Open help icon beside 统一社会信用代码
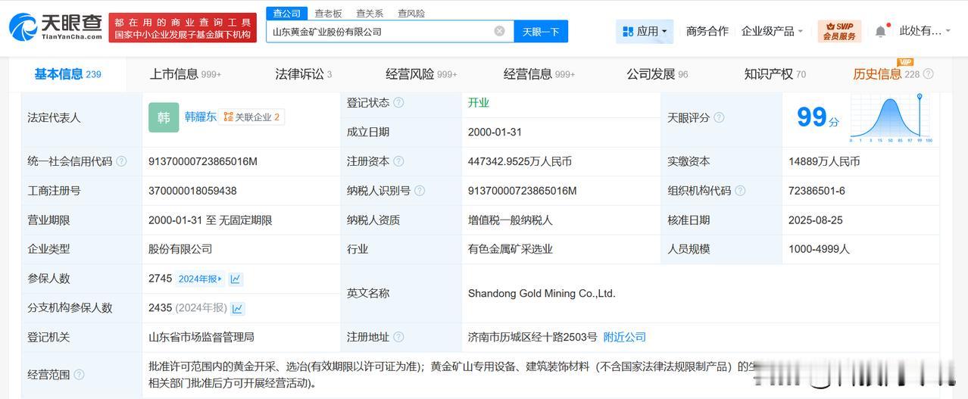The width and height of the screenshot is (968, 399). click(x=122, y=161)
